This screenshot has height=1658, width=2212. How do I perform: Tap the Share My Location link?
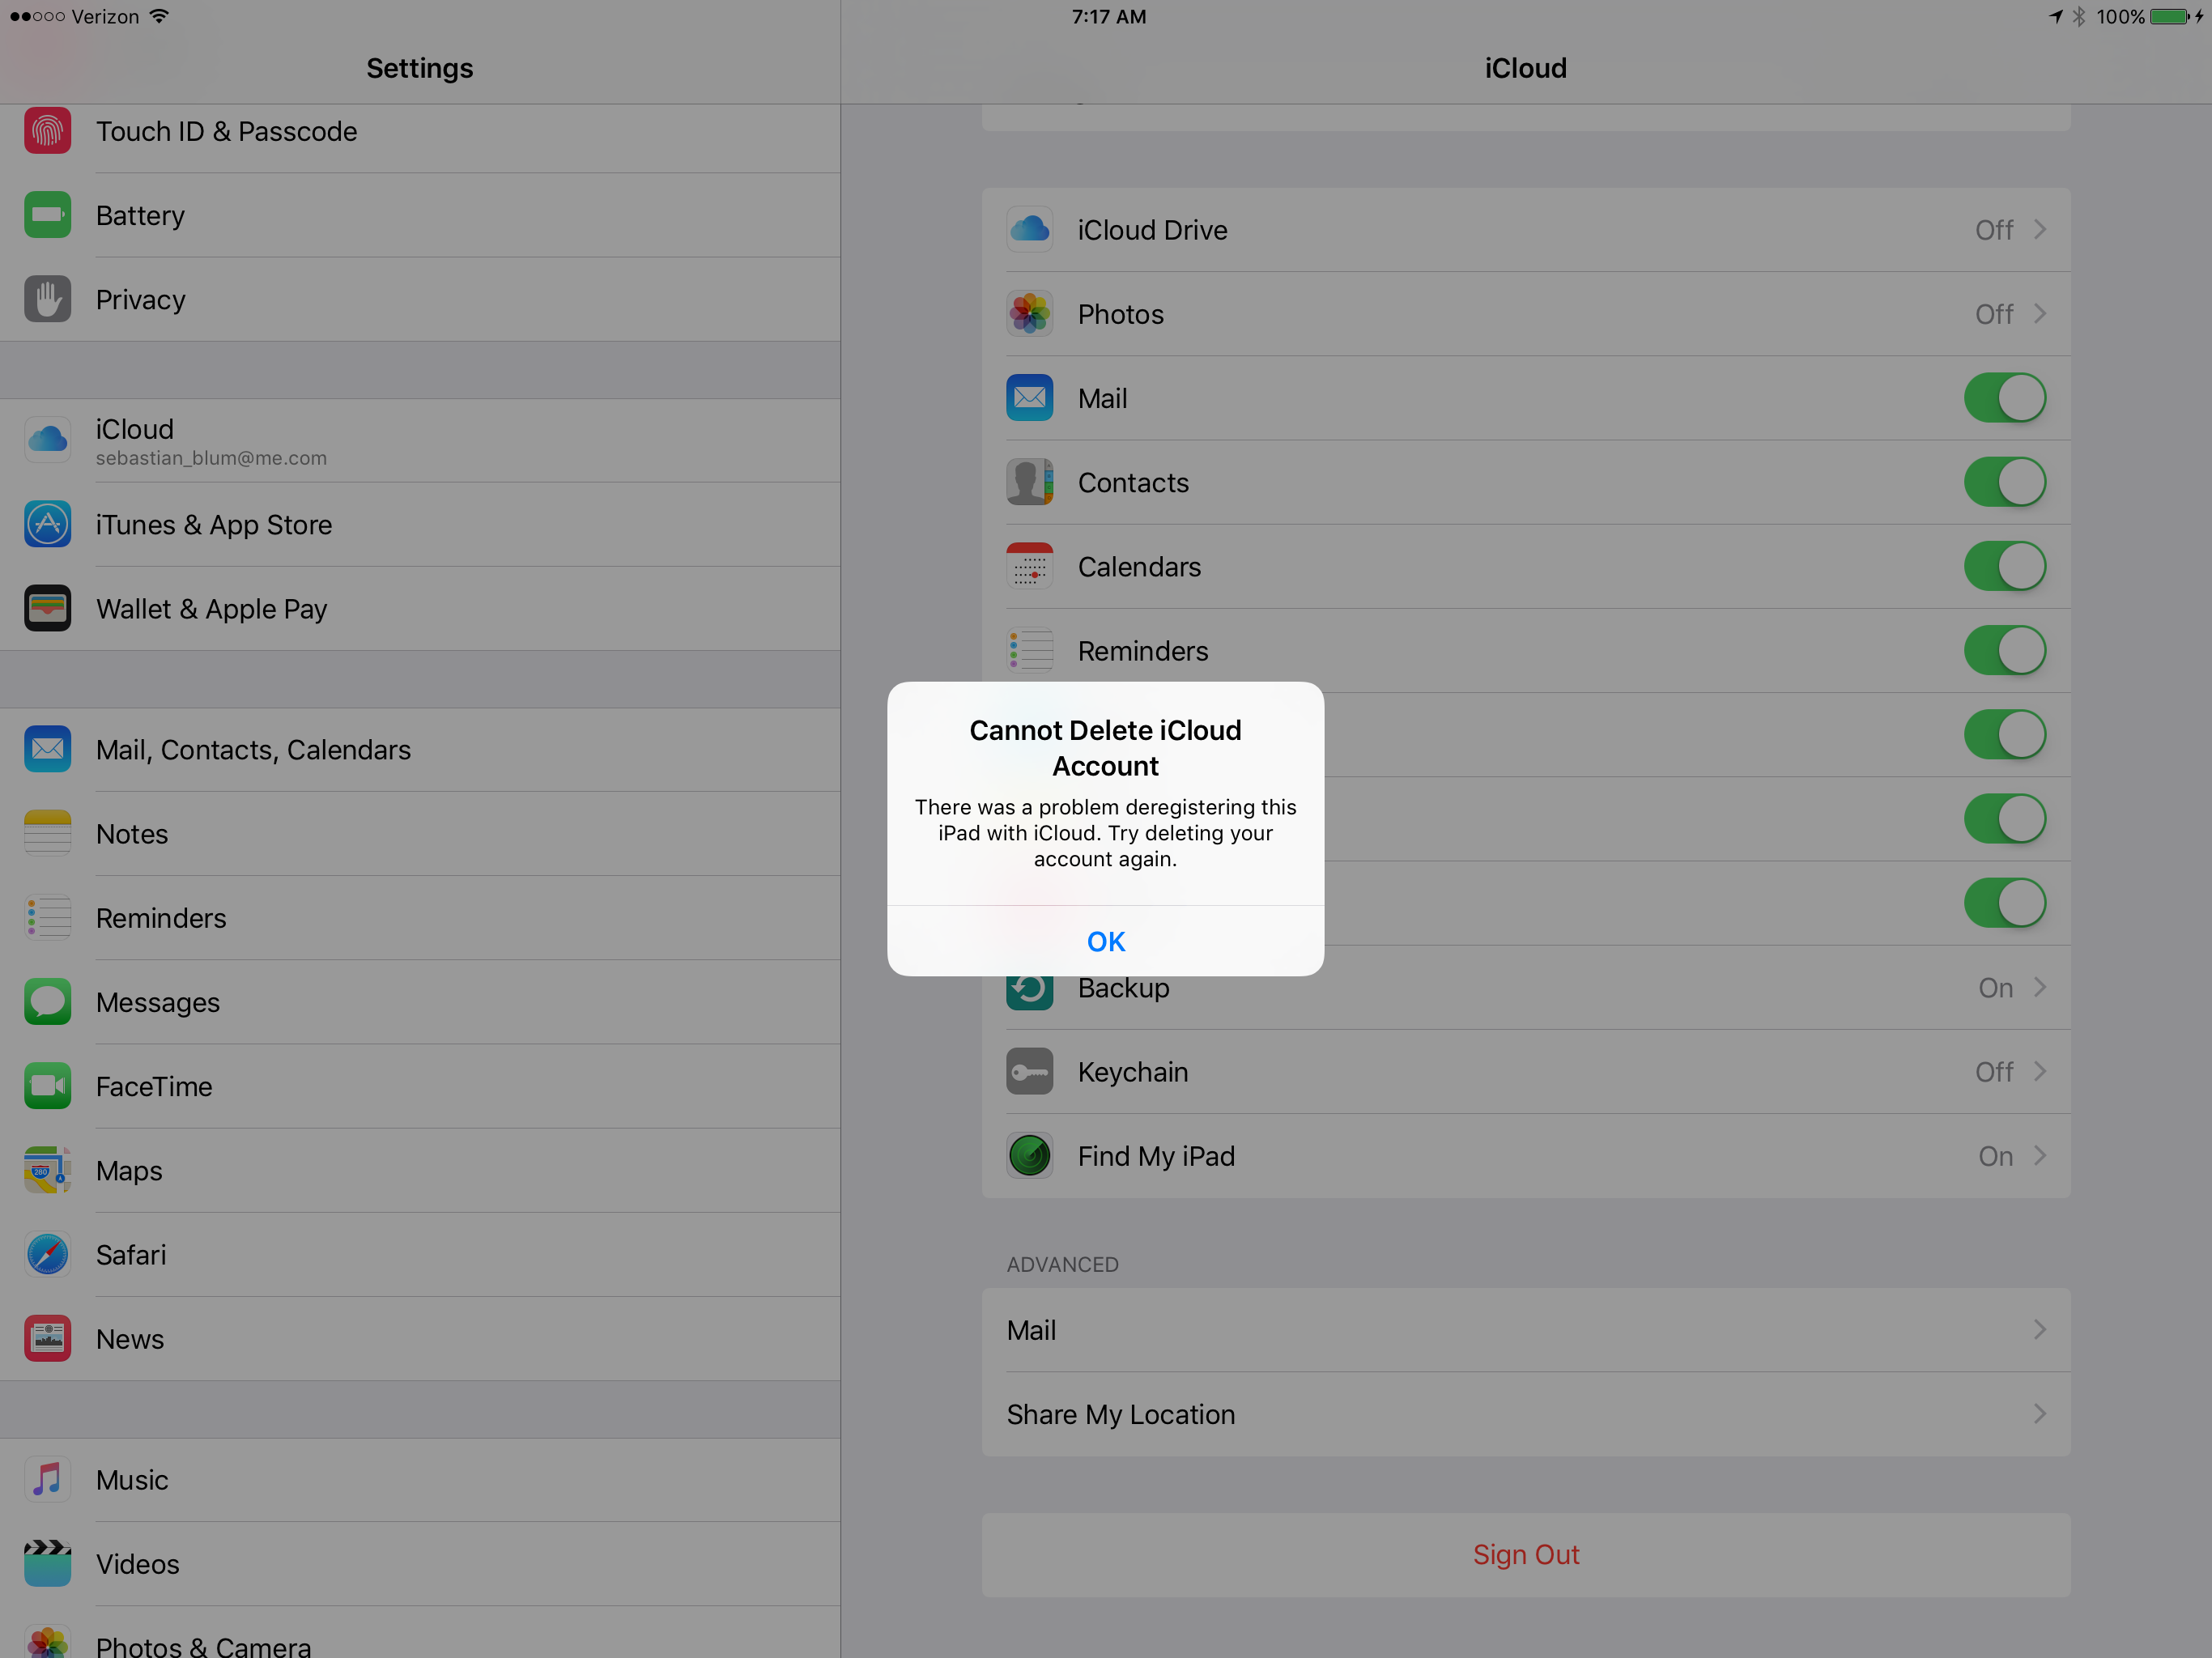[x=1524, y=1414]
